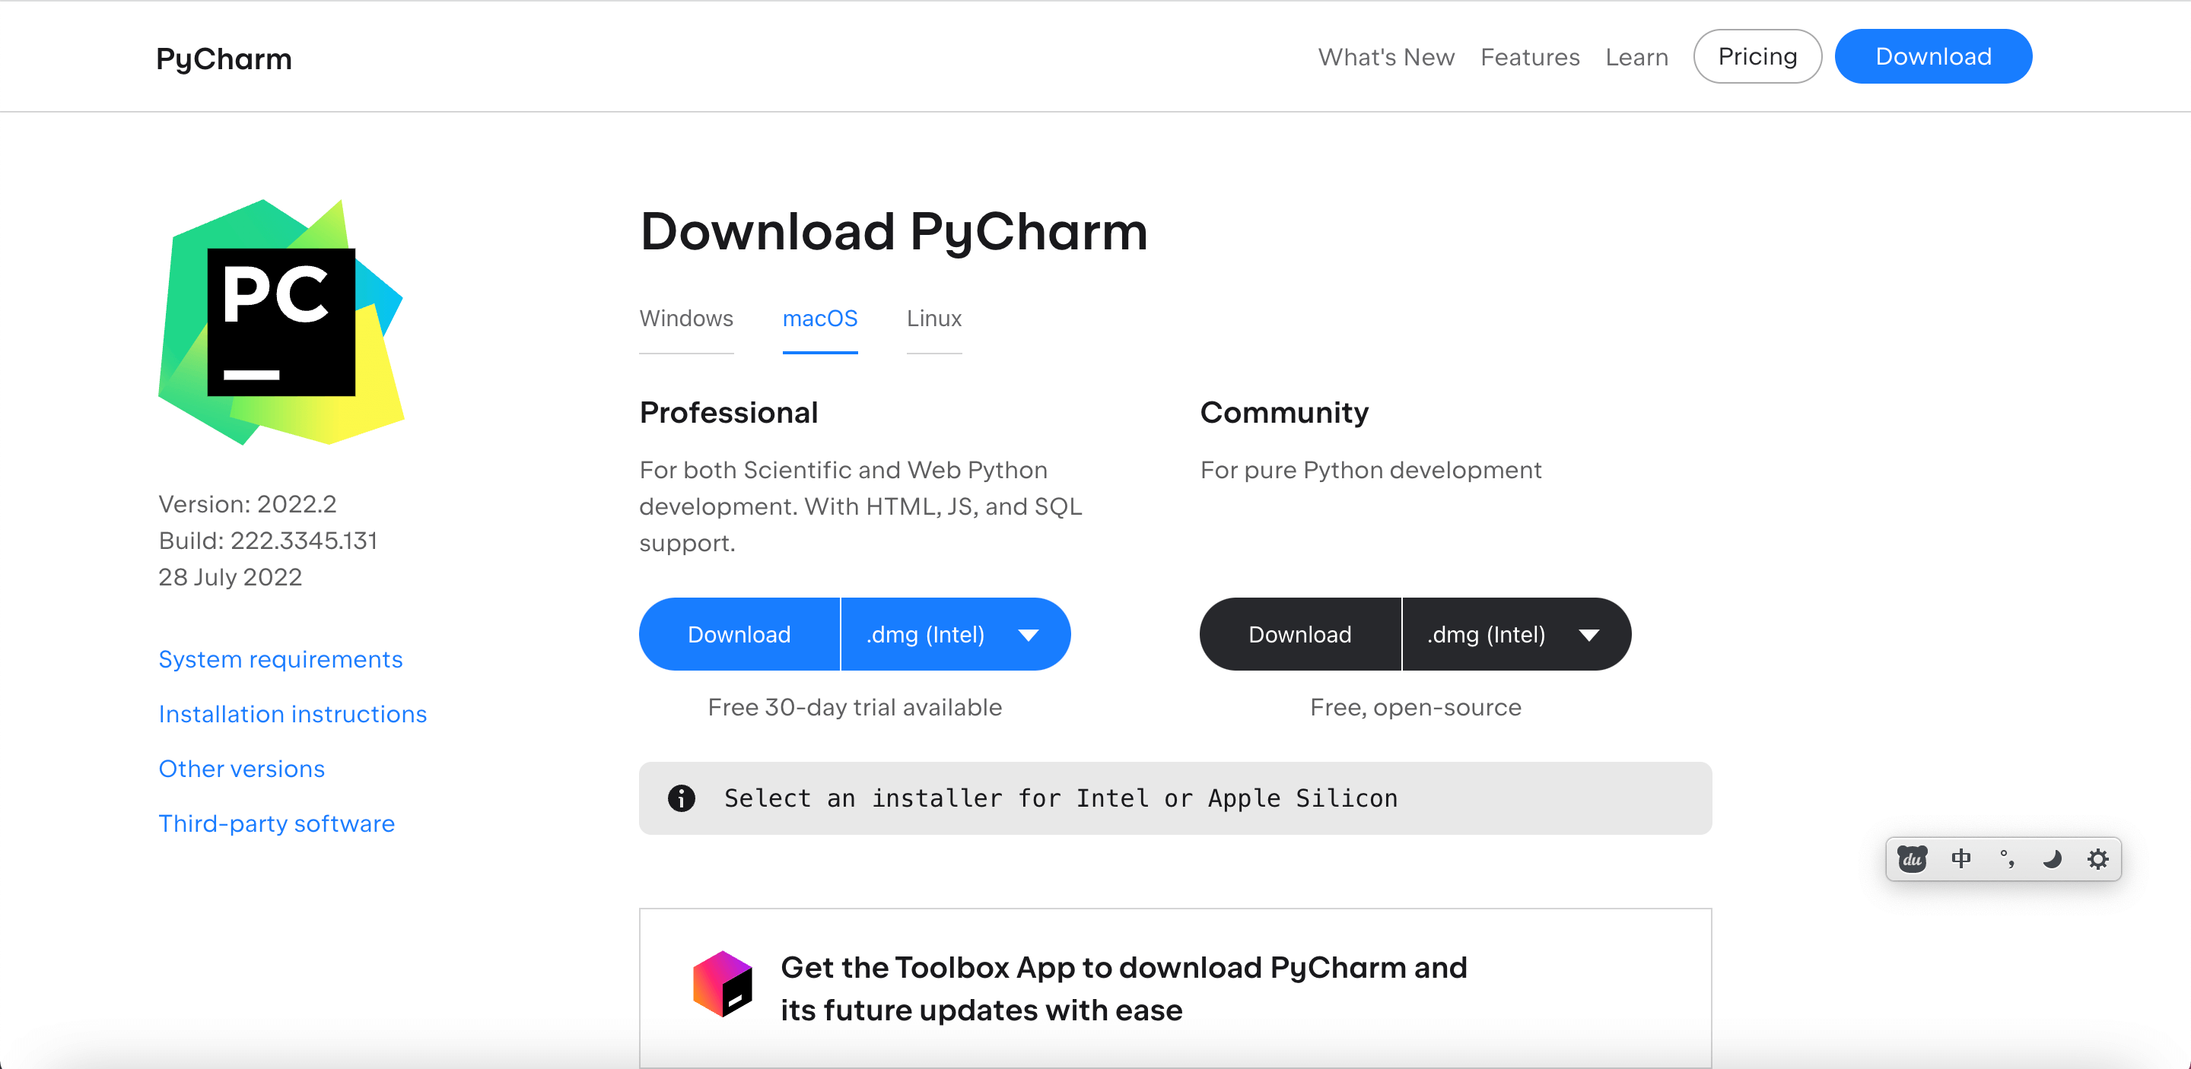This screenshot has width=2191, height=1069.
Task: Download PyCharm Professional edition
Action: click(738, 634)
